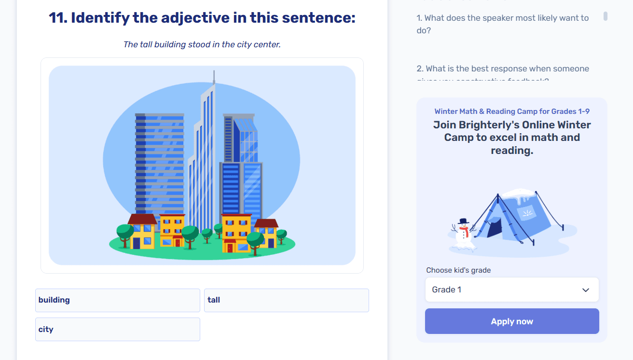Viewport: 633px width, 360px height.
Task: Select the "building" answer option
Action: 117,300
